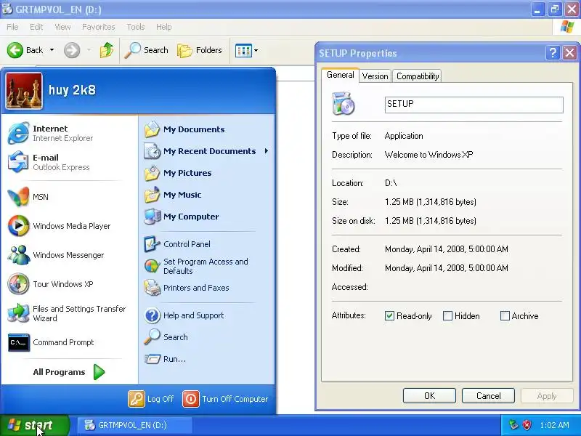Click the Forward arrow in Explorer toolbar
This screenshot has width=581, height=436.
click(71, 50)
